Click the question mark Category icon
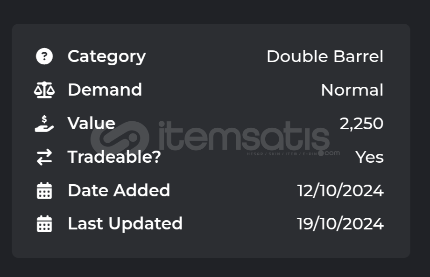The height and width of the screenshot is (277, 430). click(x=44, y=56)
